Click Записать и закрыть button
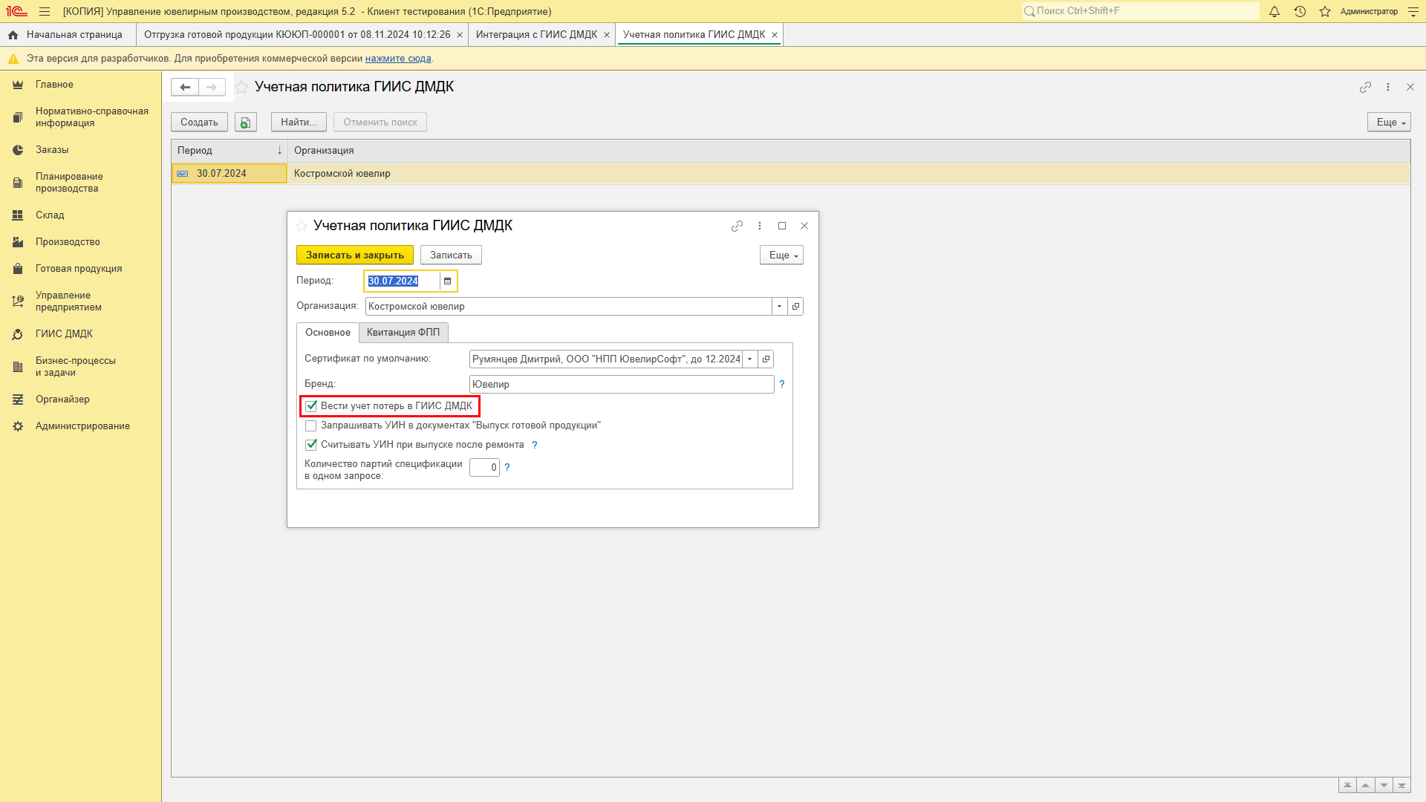The image size is (1426, 802). click(355, 255)
